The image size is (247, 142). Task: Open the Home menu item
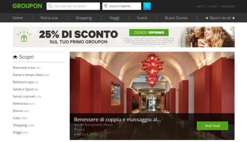(18, 18)
